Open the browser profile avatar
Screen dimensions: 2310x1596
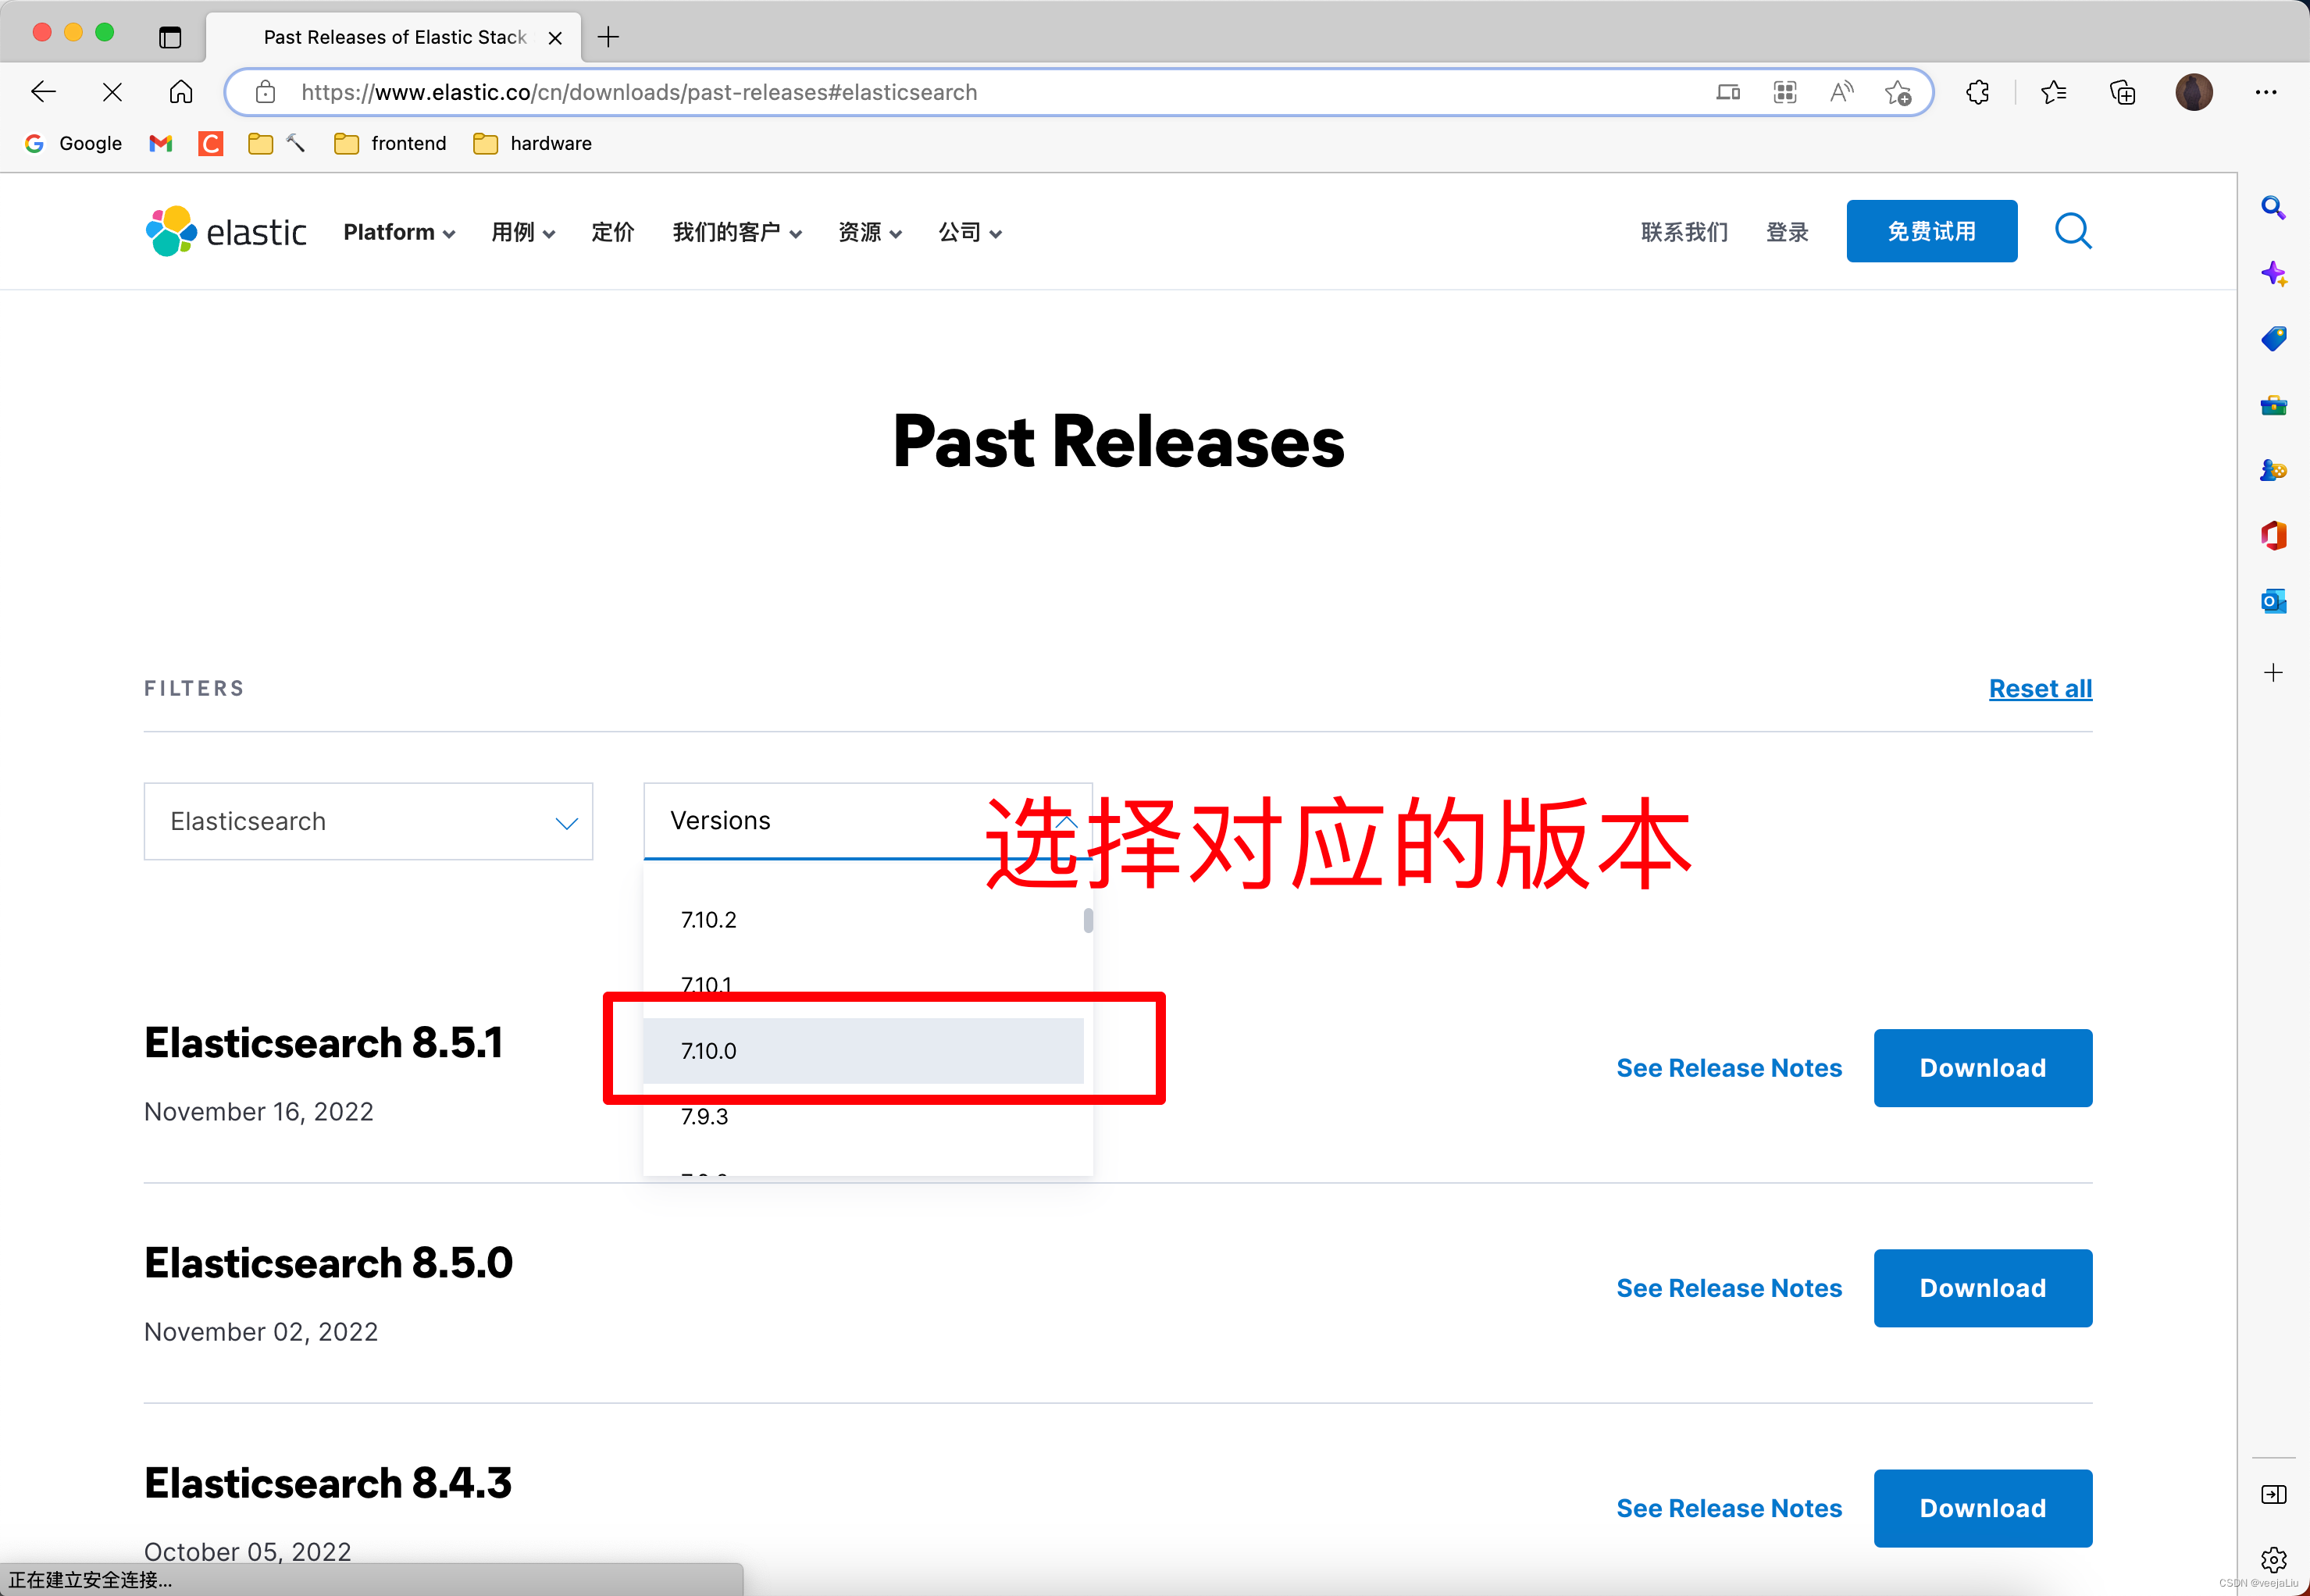pyautogui.click(x=2194, y=92)
